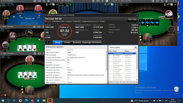Click the search magnifier next to player search

pyautogui.click(x=136, y=48)
